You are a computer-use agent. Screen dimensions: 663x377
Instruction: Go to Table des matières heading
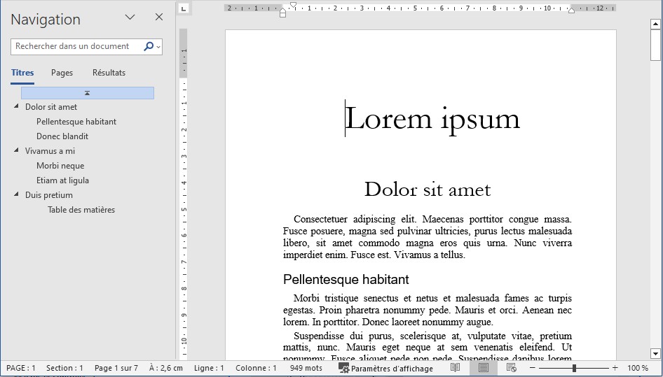tap(81, 210)
